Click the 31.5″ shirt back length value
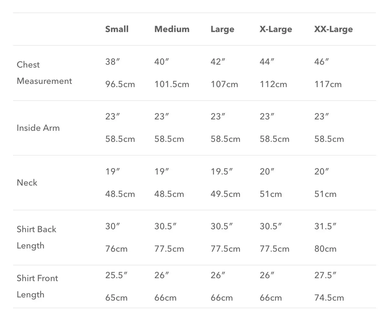The width and height of the screenshot is (392, 321). click(x=325, y=226)
